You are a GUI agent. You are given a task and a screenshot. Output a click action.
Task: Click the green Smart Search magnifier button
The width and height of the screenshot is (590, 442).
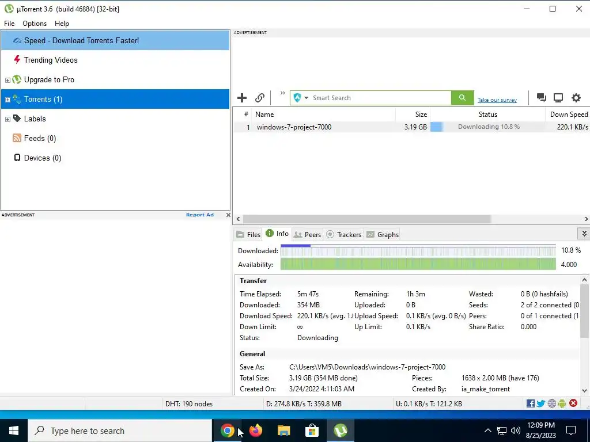point(463,98)
